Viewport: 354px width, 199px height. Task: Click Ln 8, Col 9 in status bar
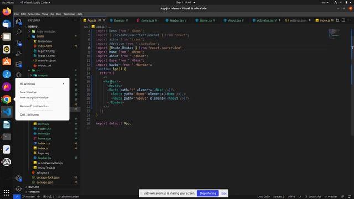point(263,197)
